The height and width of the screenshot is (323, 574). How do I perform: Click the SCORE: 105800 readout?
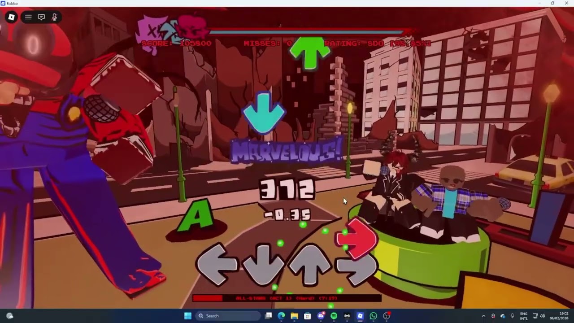[x=177, y=43]
